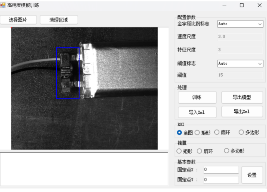
Task: Open the 金字塔比例标志 dropdown
Action: pos(240,24)
